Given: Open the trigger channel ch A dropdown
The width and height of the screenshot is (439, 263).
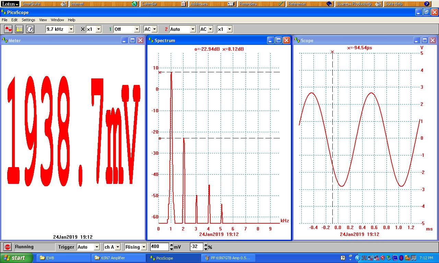Looking at the screenshot, I should [118, 247].
